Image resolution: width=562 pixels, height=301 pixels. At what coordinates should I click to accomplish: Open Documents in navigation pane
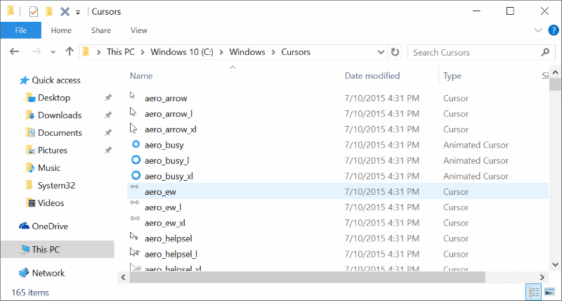[60, 133]
